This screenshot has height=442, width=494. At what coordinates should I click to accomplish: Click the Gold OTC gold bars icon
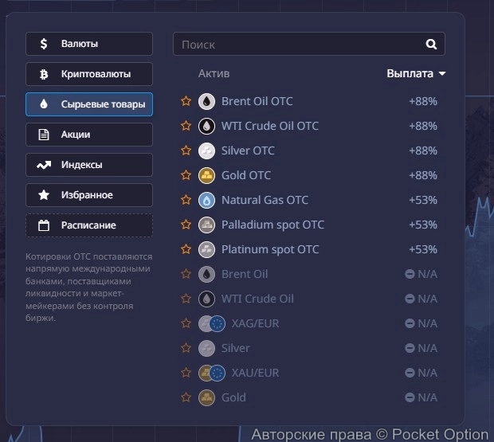tap(206, 175)
